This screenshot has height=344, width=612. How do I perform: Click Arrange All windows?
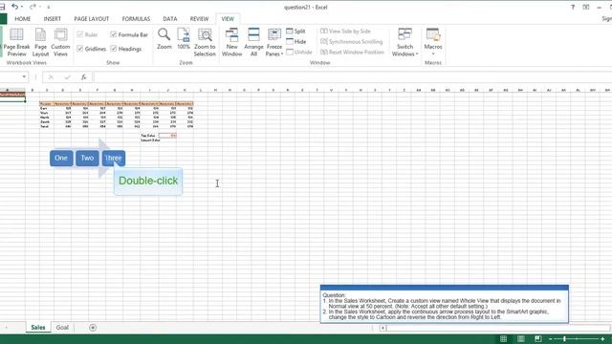pyautogui.click(x=253, y=42)
